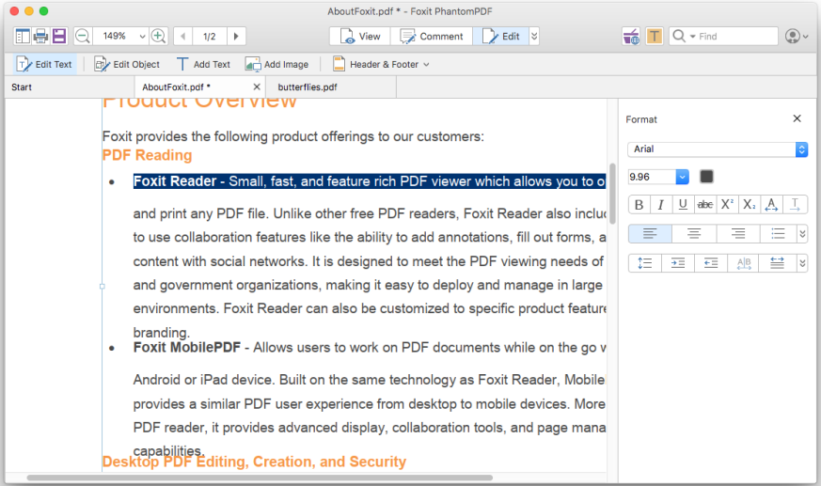Click the line spacing icon
Screen dimensions: 821x486
[x=645, y=263]
